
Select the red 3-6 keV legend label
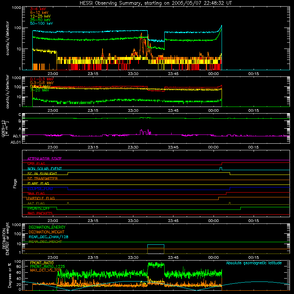pos(38,9)
